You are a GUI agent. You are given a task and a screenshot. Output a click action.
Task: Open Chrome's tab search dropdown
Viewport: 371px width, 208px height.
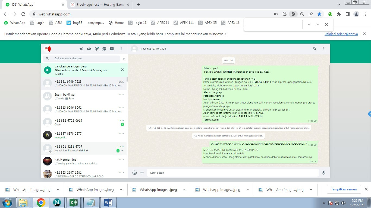pos(339,5)
